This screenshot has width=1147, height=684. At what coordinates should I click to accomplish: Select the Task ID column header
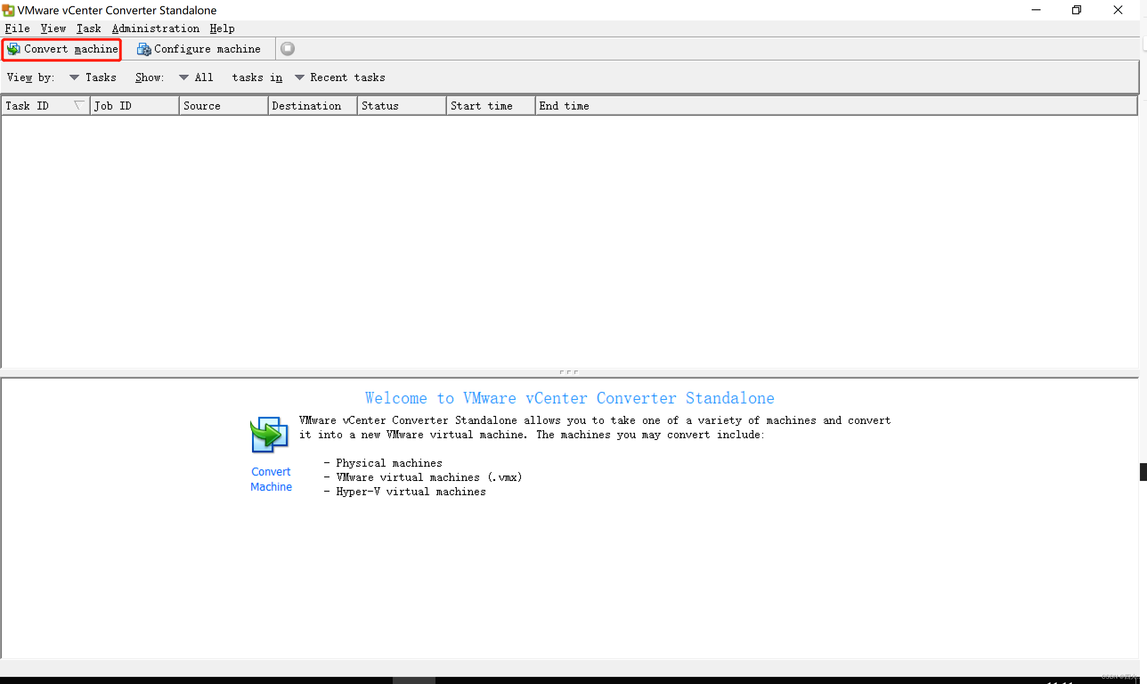pos(45,105)
